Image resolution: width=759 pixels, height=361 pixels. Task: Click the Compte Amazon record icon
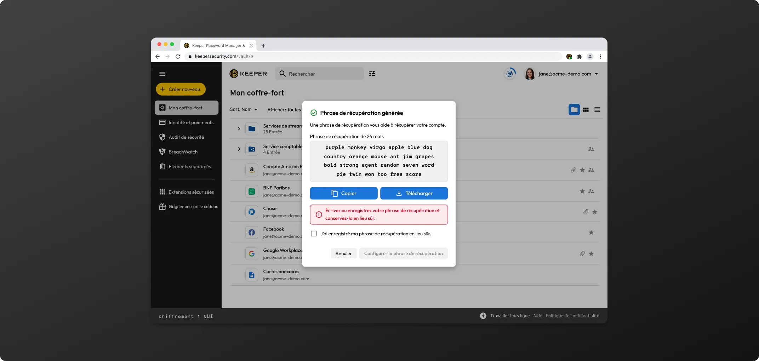click(252, 170)
